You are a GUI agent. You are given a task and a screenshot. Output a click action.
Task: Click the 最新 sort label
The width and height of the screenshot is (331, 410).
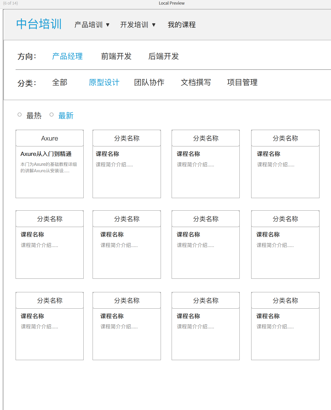coord(66,116)
